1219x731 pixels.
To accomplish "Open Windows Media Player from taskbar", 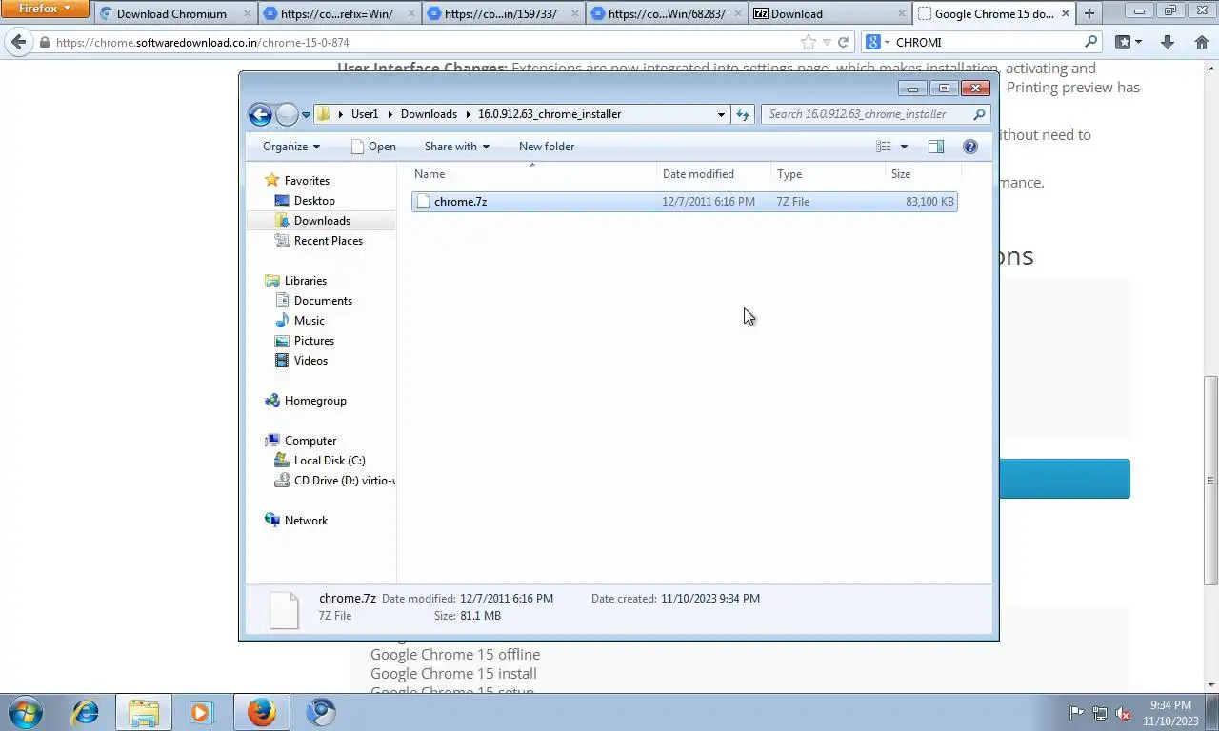I will tap(200, 712).
